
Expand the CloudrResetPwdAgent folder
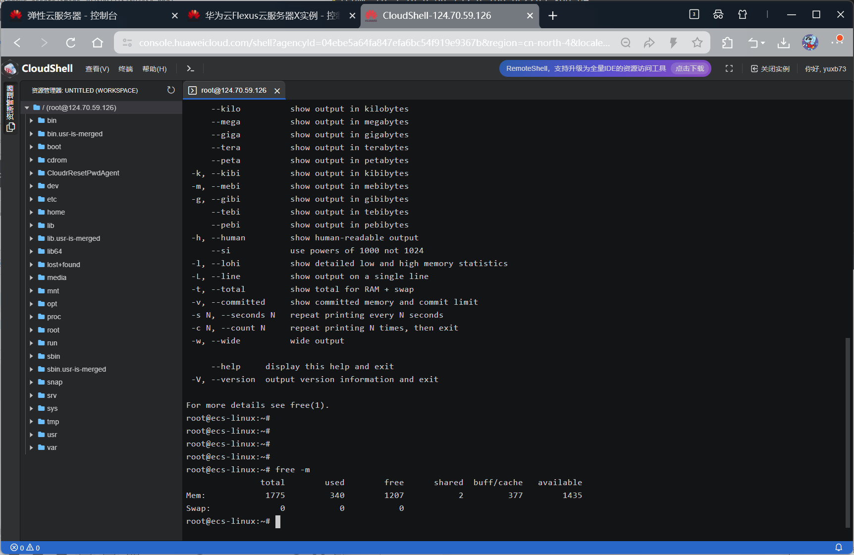(31, 173)
